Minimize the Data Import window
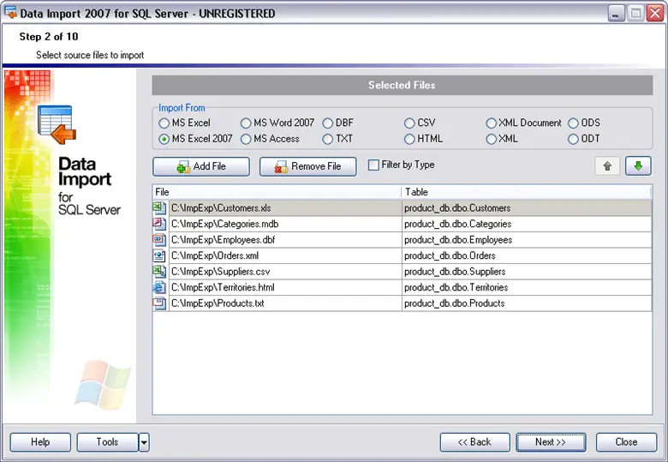 616,13
